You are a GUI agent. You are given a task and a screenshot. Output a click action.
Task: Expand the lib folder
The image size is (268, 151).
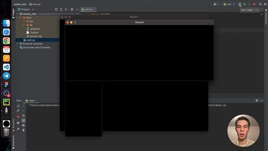[x=24, y=25]
